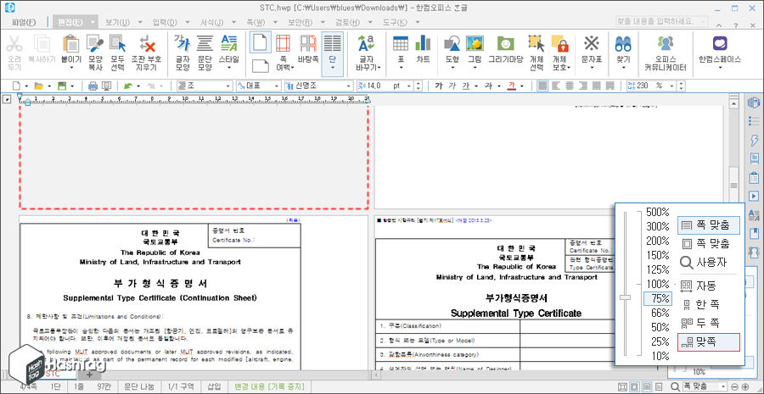Click the undo arrow icon

tap(127, 86)
